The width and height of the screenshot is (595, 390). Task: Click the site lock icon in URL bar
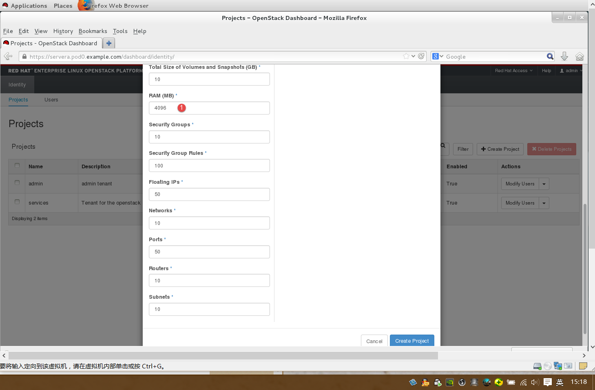coord(24,57)
